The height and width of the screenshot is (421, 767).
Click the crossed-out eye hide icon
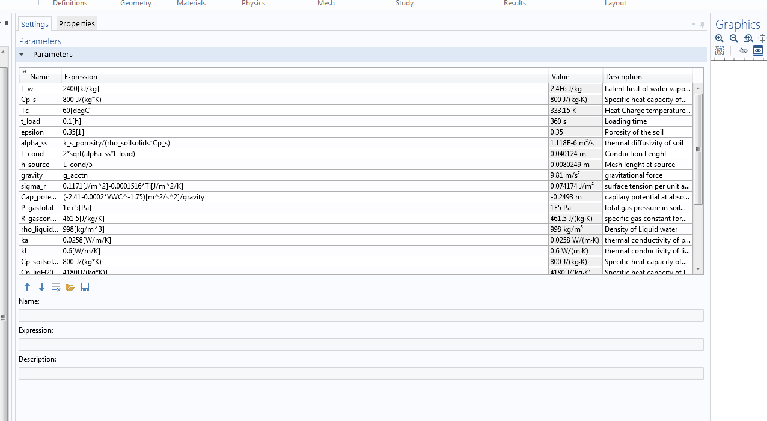point(744,51)
